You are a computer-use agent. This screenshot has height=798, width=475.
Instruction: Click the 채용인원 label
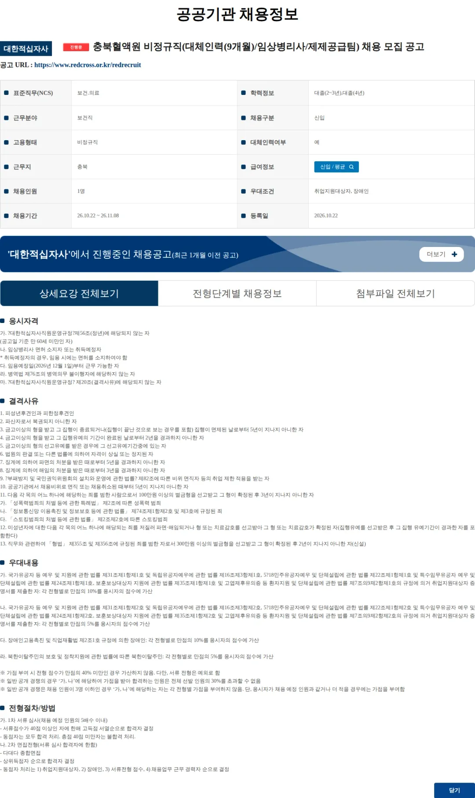25,192
